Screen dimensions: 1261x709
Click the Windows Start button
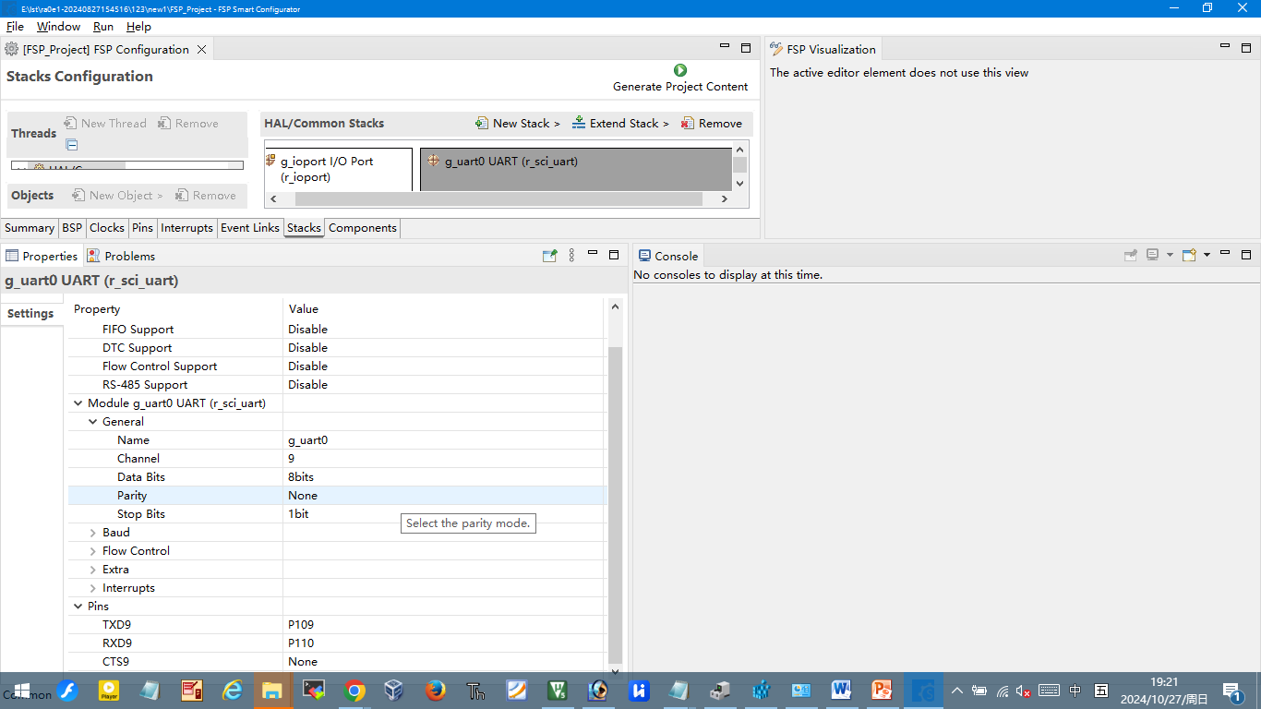[21, 690]
